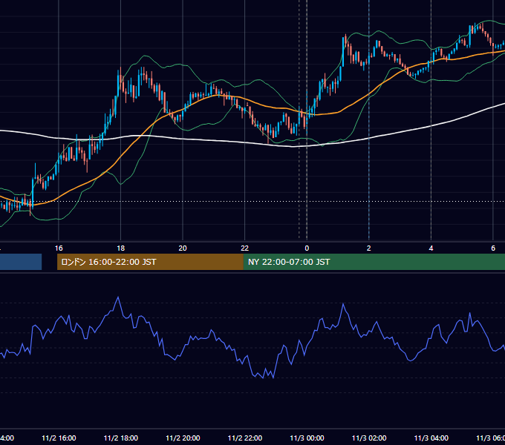Click the 11/3 00:00 time label

click(x=307, y=438)
